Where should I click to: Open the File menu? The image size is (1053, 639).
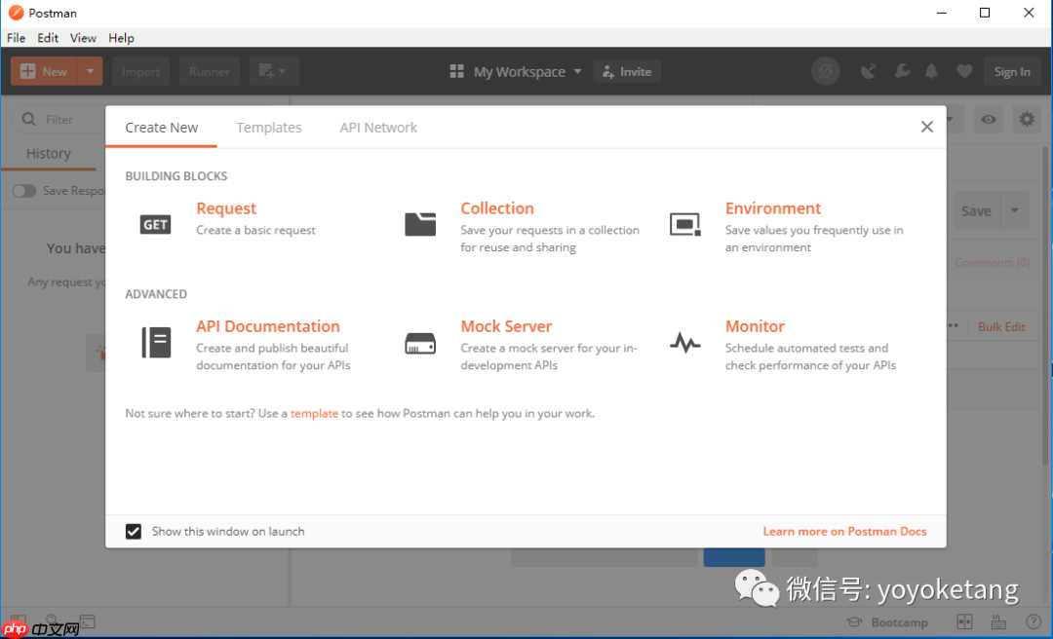pyautogui.click(x=17, y=38)
